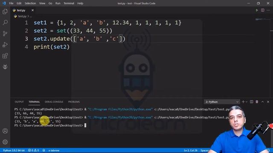The height and width of the screenshot is (153, 273).
Task: Click on set1 variable in line 1
Action: click(40, 23)
